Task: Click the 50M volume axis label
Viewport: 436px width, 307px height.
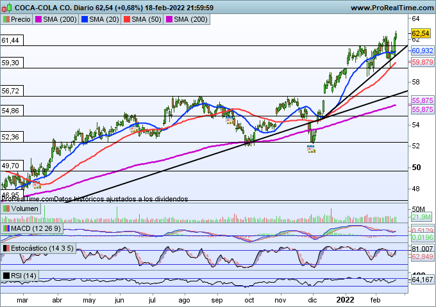Action: 418,209
